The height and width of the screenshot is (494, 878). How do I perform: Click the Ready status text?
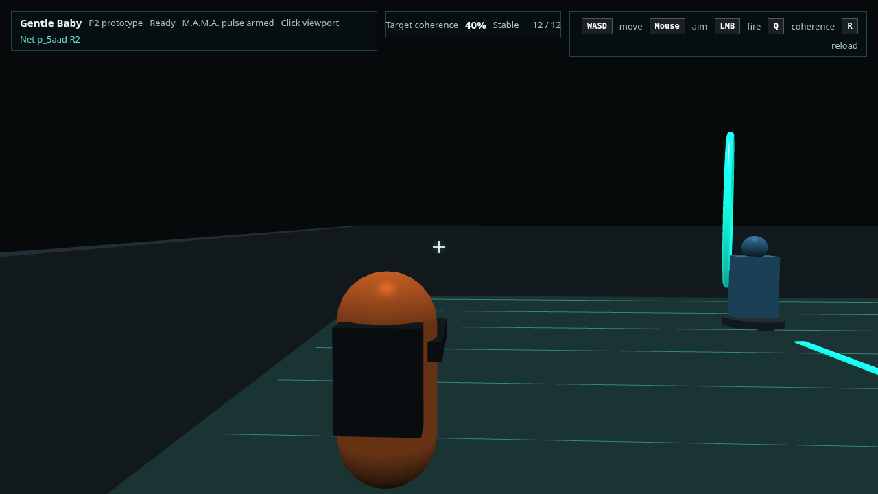pyautogui.click(x=163, y=23)
